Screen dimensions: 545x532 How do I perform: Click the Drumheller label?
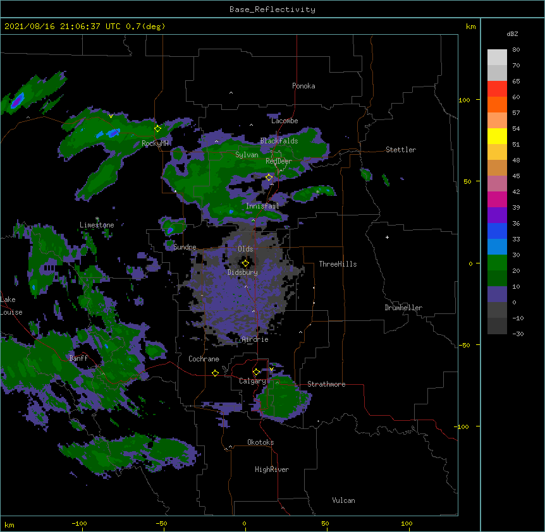[x=403, y=308]
